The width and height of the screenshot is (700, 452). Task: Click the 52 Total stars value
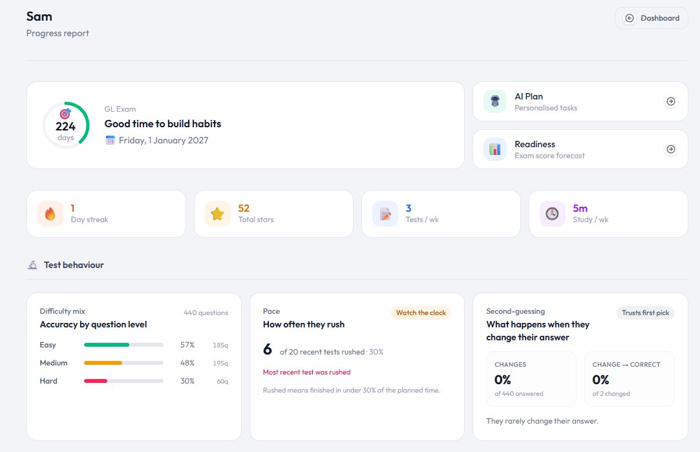click(244, 209)
